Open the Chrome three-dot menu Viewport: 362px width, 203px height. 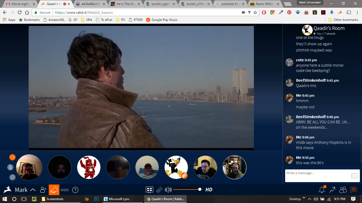(x=357, y=12)
